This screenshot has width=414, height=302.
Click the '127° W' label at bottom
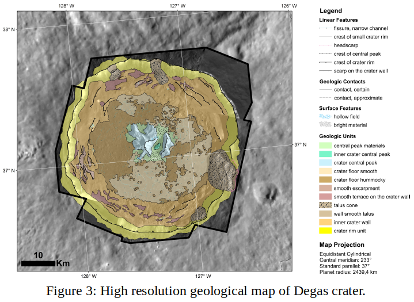(x=203, y=276)
